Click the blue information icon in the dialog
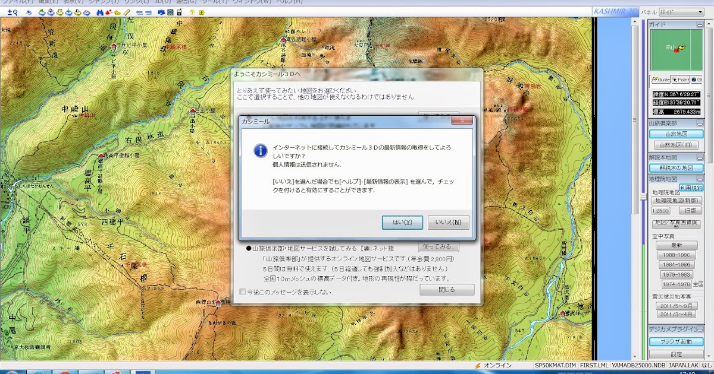Screen dimensions: 714x374 [260, 150]
